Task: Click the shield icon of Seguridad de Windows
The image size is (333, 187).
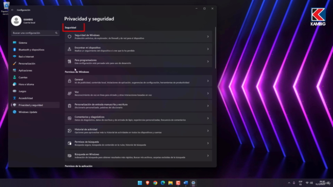Action: click(x=69, y=37)
